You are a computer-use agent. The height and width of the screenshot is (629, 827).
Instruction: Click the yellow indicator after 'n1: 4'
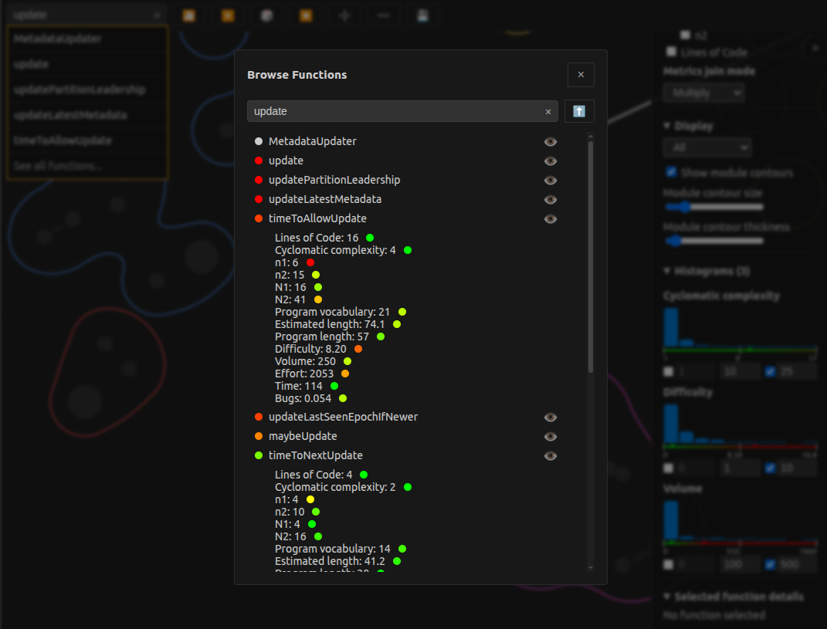(310, 499)
